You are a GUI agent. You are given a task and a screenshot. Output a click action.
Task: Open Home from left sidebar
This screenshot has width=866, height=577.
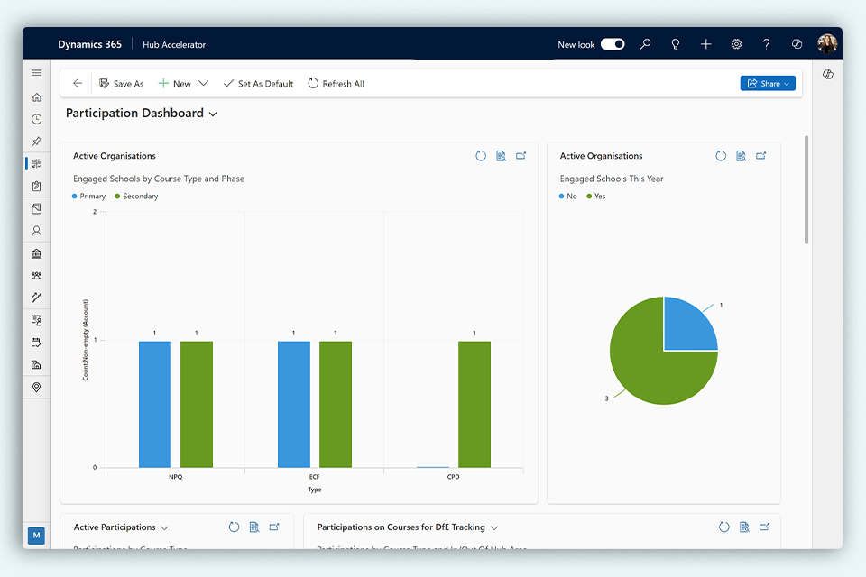click(x=36, y=97)
